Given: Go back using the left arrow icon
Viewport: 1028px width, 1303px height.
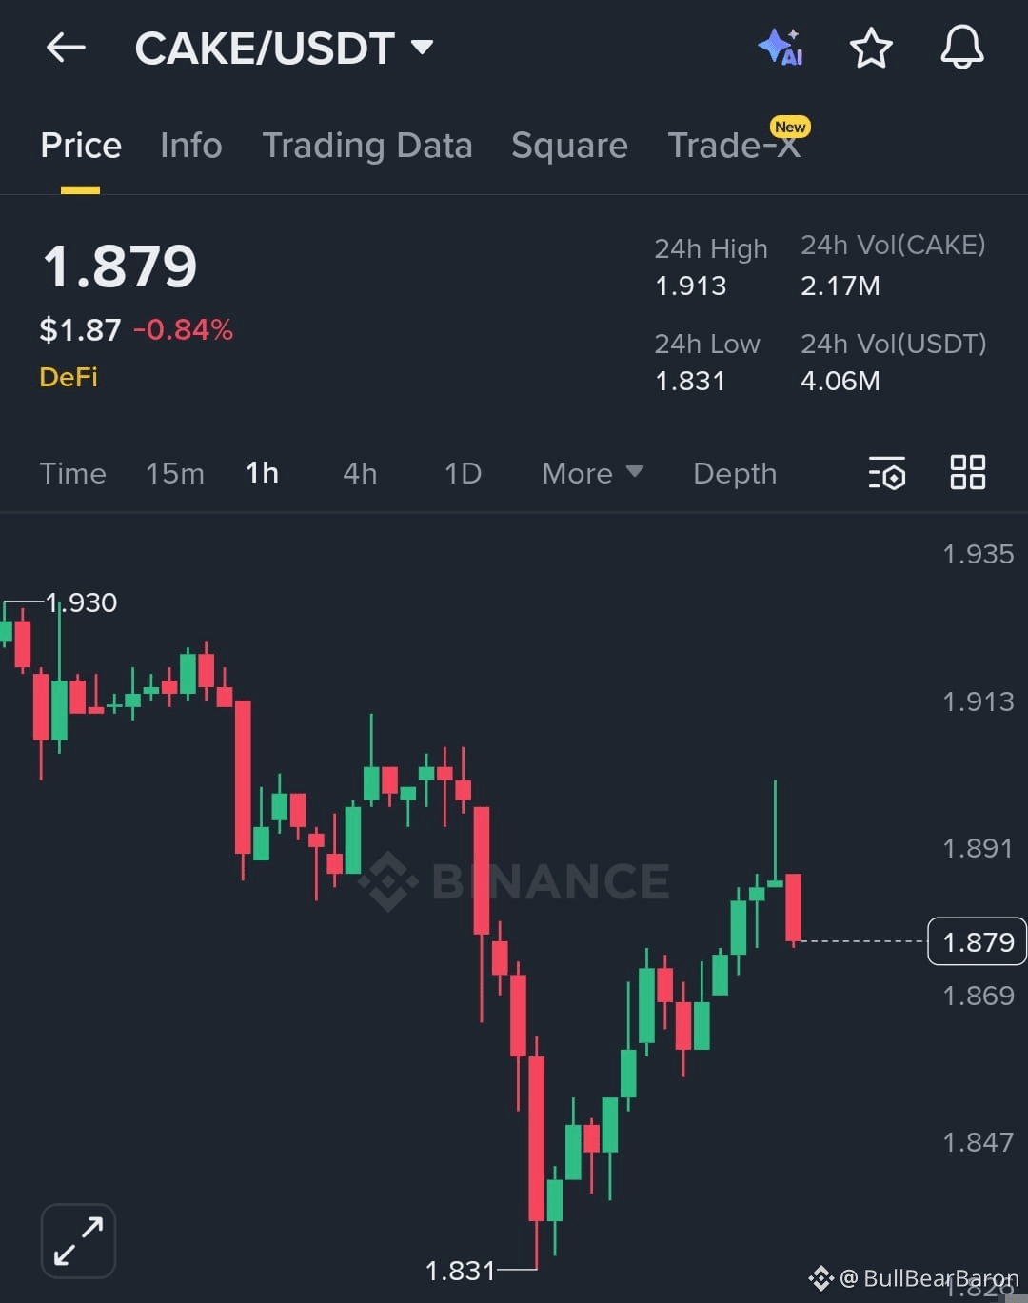Looking at the screenshot, I should pos(65,48).
